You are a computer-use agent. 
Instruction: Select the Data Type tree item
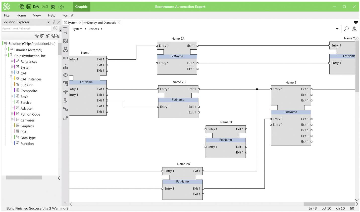click(28, 138)
